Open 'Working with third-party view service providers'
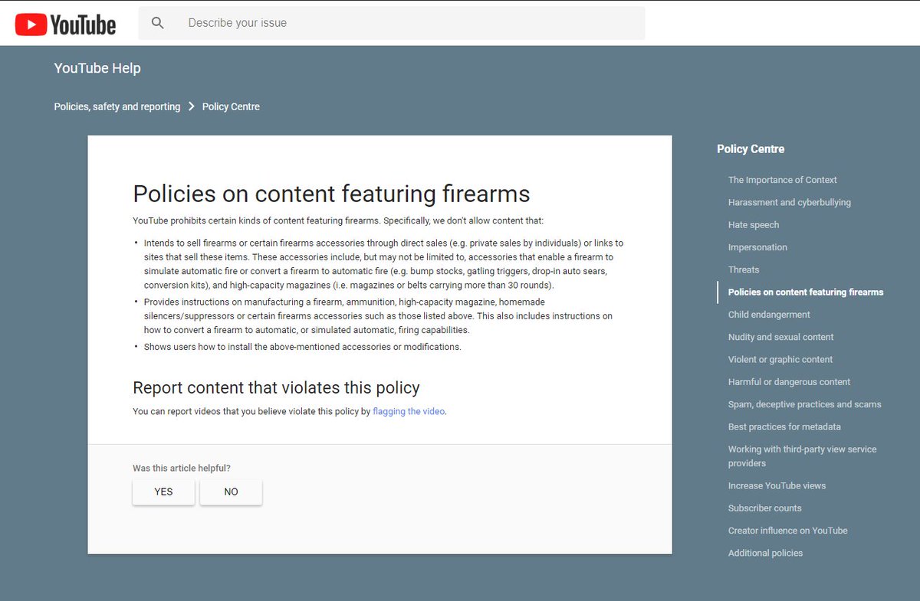 pos(803,456)
